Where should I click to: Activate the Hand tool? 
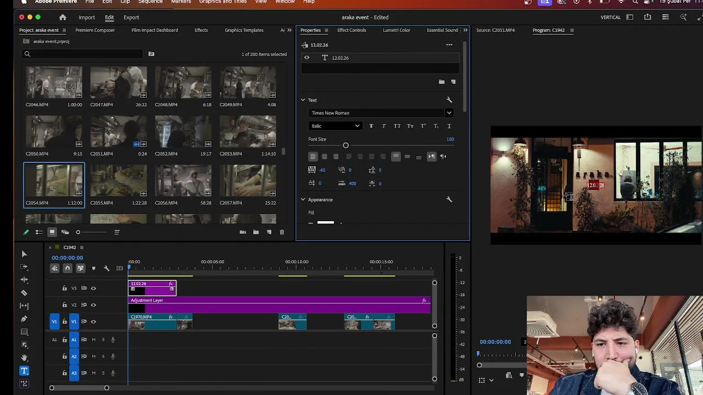click(24, 358)
